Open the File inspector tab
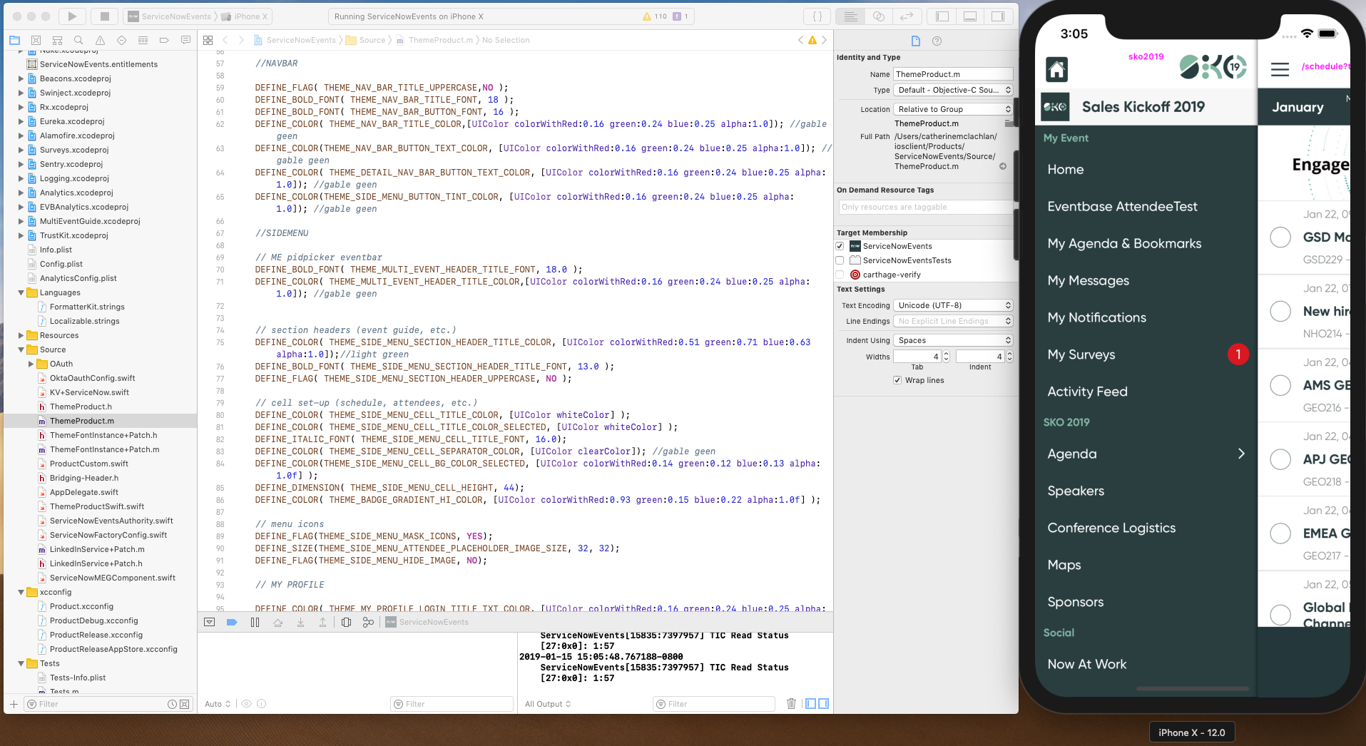1366x746 pixels. pyautogui.click(x=916, y=41)
